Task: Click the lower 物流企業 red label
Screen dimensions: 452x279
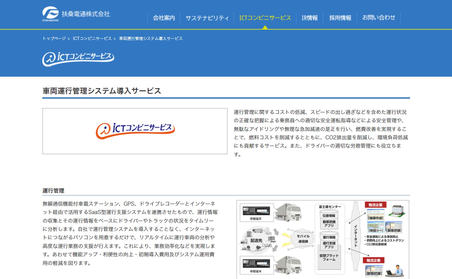Action: pyautogui.click(x=373, y=260)
